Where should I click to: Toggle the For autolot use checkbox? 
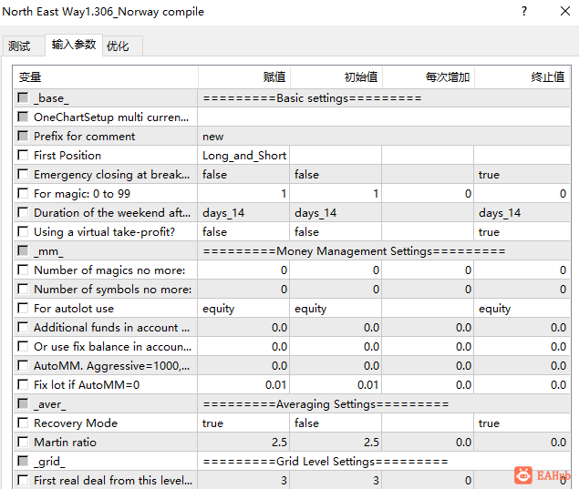click(23, 308)
